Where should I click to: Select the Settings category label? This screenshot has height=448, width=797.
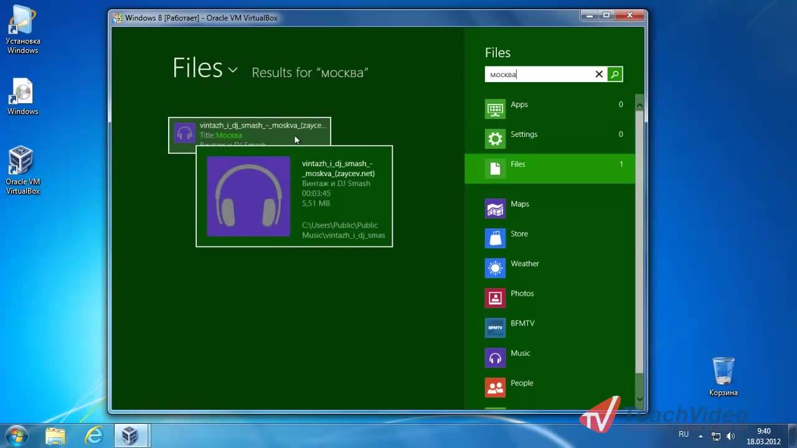(x=524, y=134)
